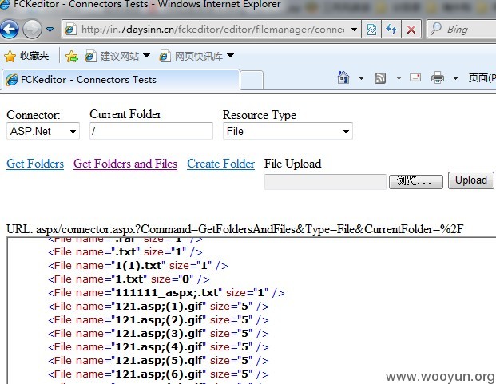Click the RSS feeds icon
496x384 pixels.
tap(380, 77)
